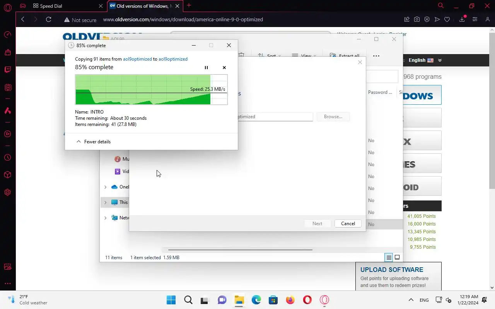Expand the Network tree node
Image resolution: width=495 pixels, height=309 pixels.
[x=105, y=218]
